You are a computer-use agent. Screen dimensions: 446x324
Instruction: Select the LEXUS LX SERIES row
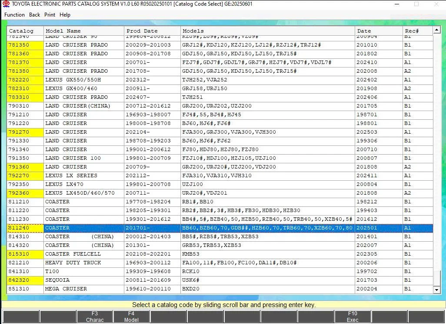coord(220,176)
